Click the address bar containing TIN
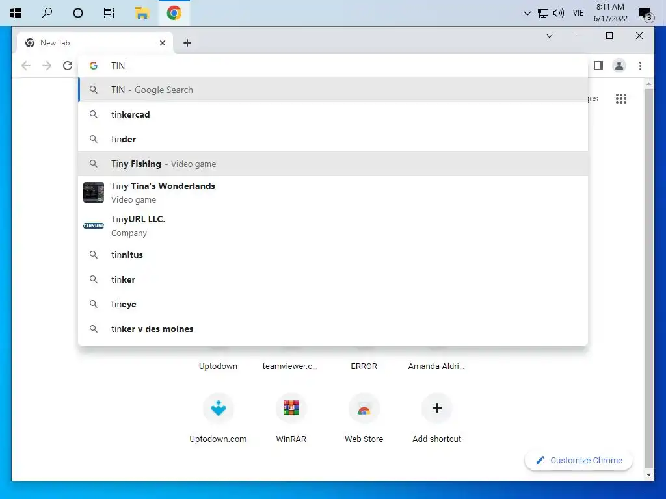Image resolution: width=666 pixels, height=499 pixels. tap(333, 66)
